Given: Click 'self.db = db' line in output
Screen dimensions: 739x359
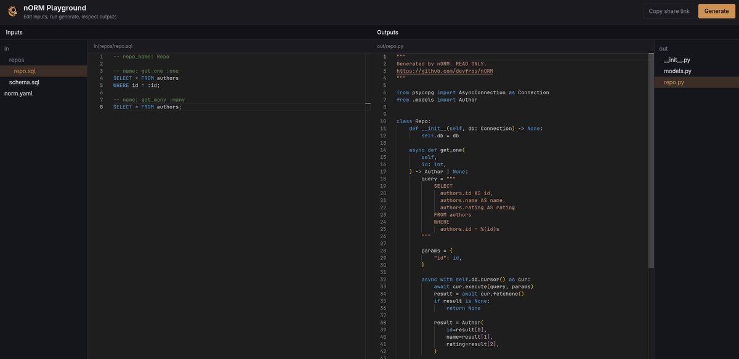Looking at the screenshot, I should (x=440, y=135).
